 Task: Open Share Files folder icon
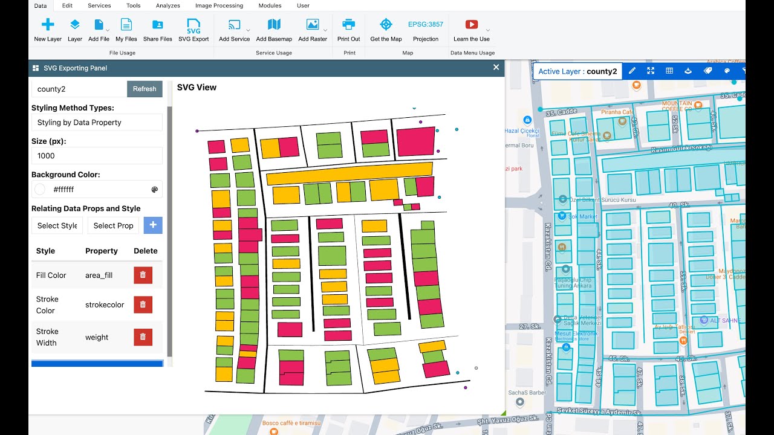point(157,25)
